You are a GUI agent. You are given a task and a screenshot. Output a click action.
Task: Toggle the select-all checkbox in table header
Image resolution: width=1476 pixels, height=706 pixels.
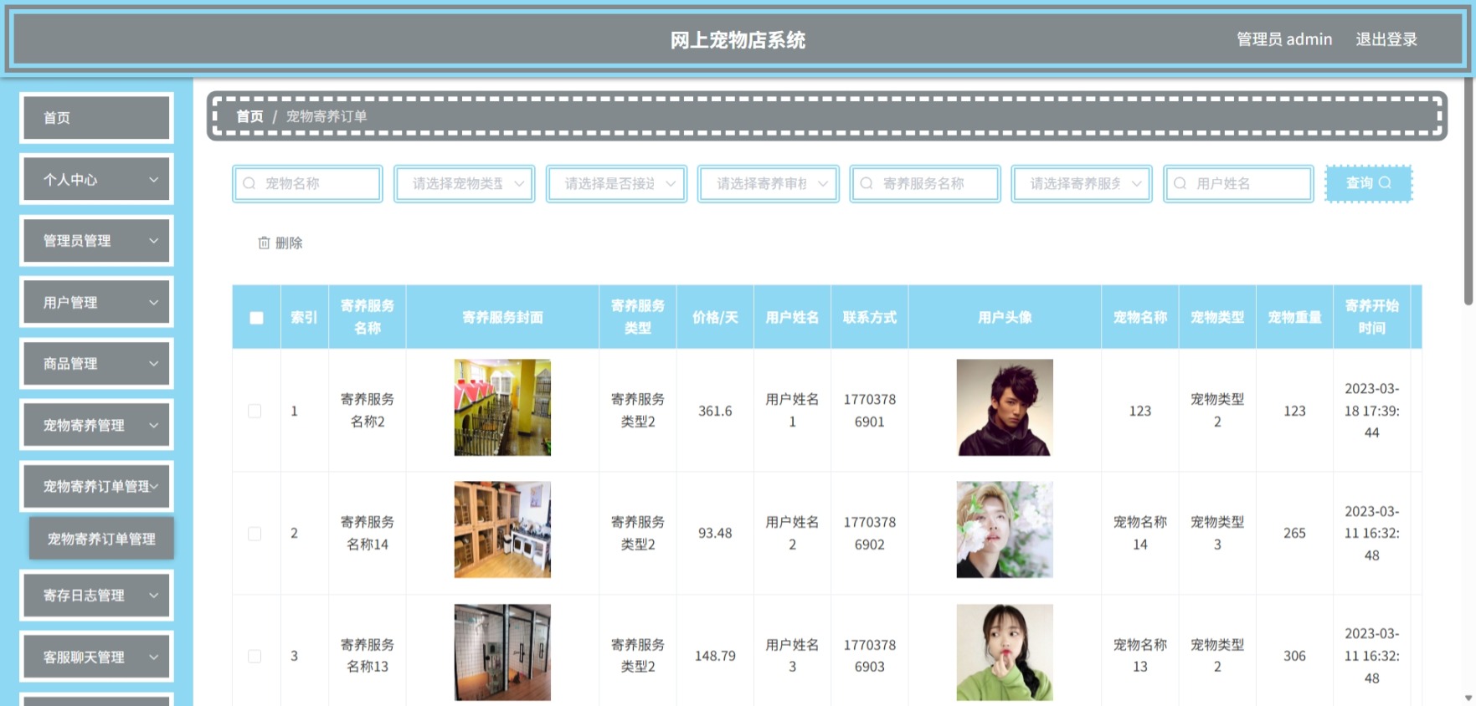pyautogui.click(x=256, y=317)
